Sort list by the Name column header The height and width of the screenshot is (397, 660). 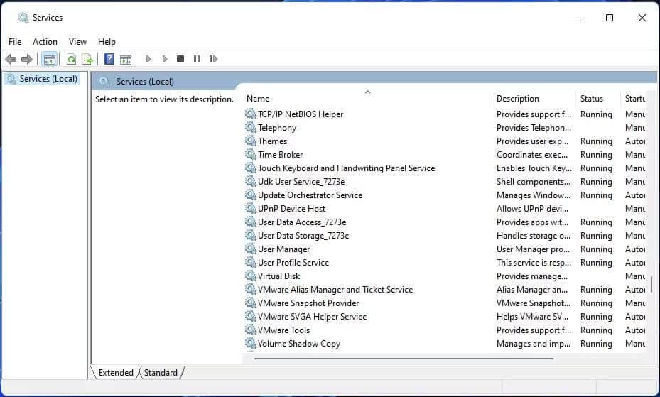[258, 99]
